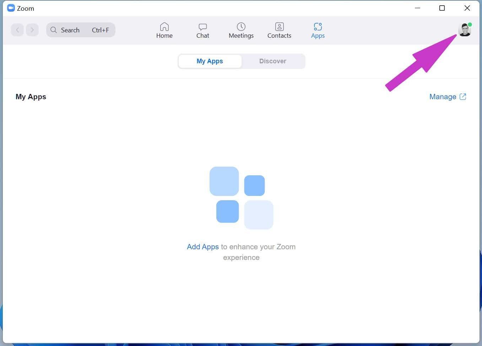The height and width of the screenshot is (346, 482).
Task: Click the forward navigation arrow
Action: [32, 30]
